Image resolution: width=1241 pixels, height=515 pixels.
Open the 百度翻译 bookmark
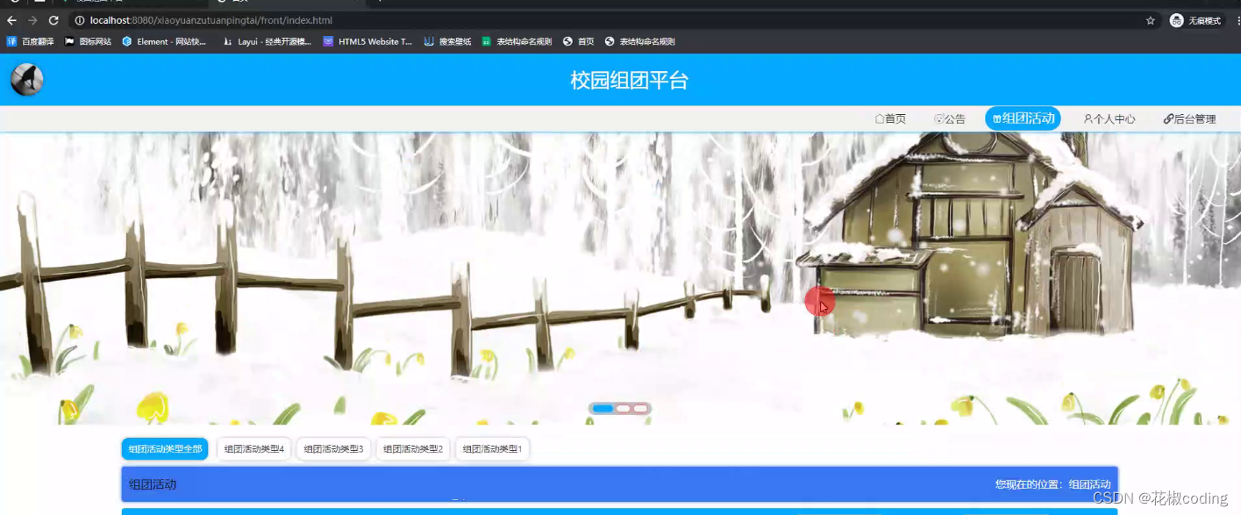(31, 41)
